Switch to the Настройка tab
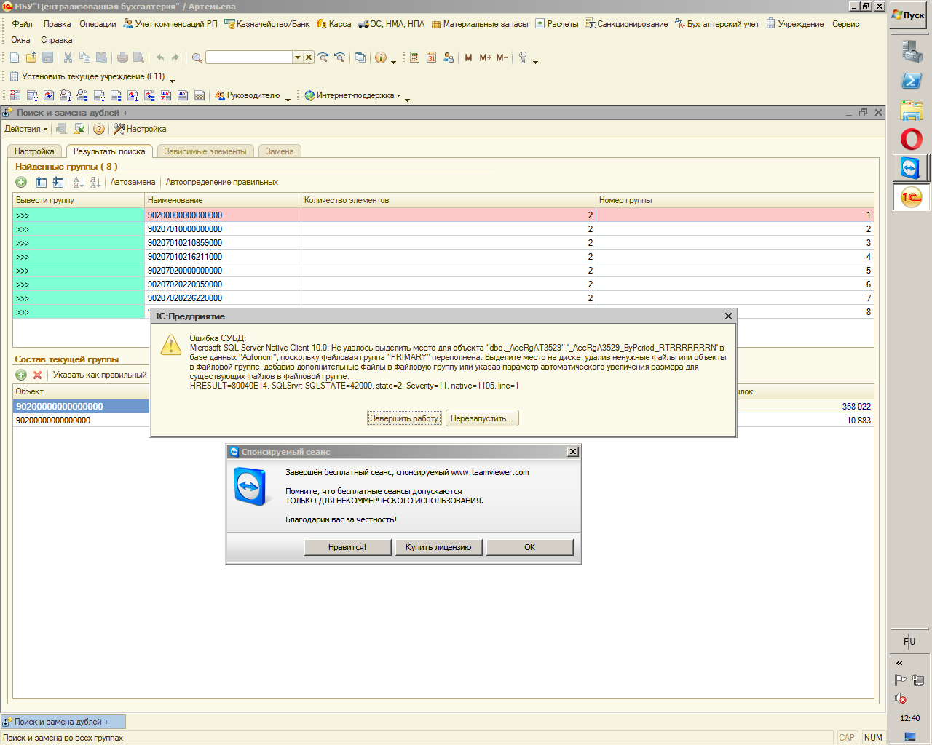Screen dimensions: 932x745 point(34,151)
